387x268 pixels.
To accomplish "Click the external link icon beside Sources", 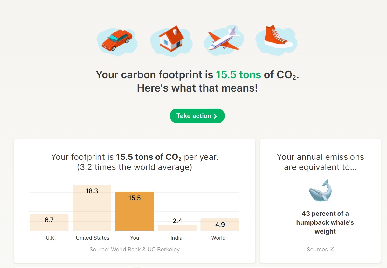I will pyautogui.click(x=332, y=249).
